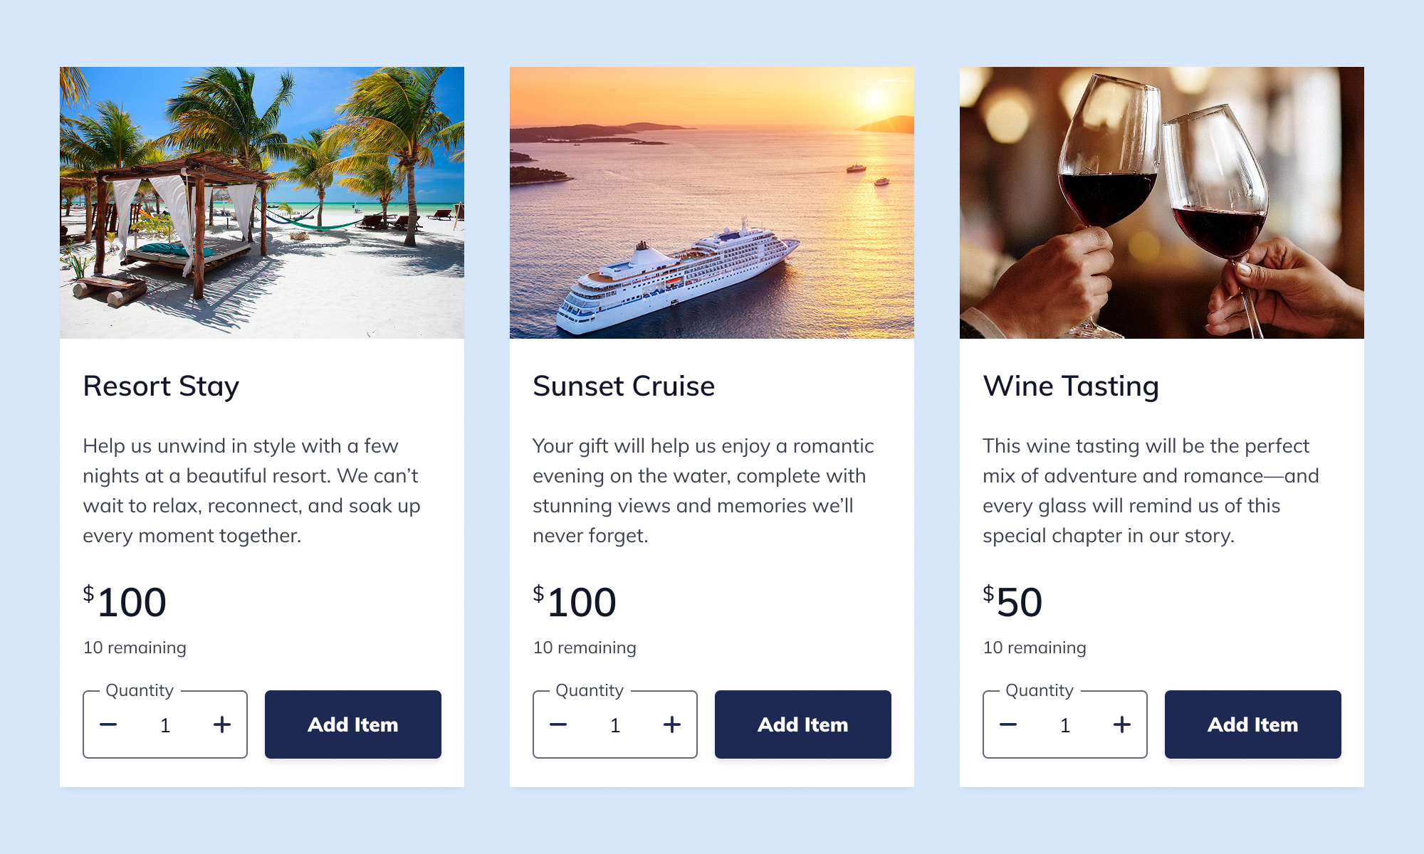Open the cruise ship sunset photo
The width and height of the screenshot is (1424, 854).
point(712,203)
